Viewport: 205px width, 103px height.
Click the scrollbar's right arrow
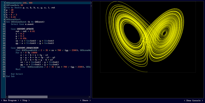click(89, 97)
